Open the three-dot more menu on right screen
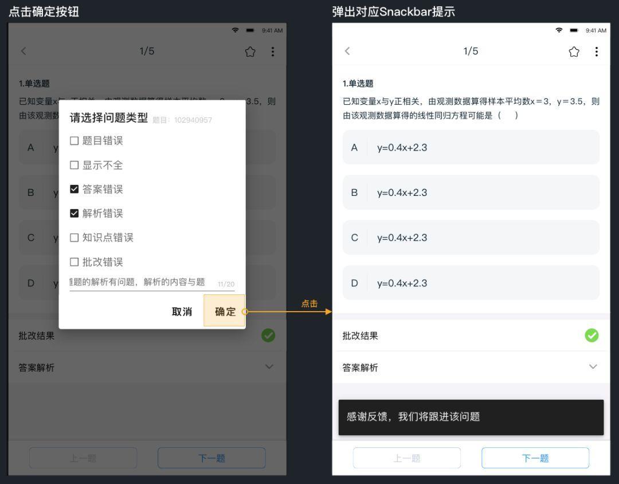This screenshot has height=484, width=619. (596, 52)
